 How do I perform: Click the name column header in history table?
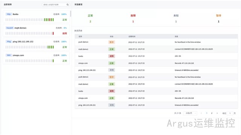[80, 36]
